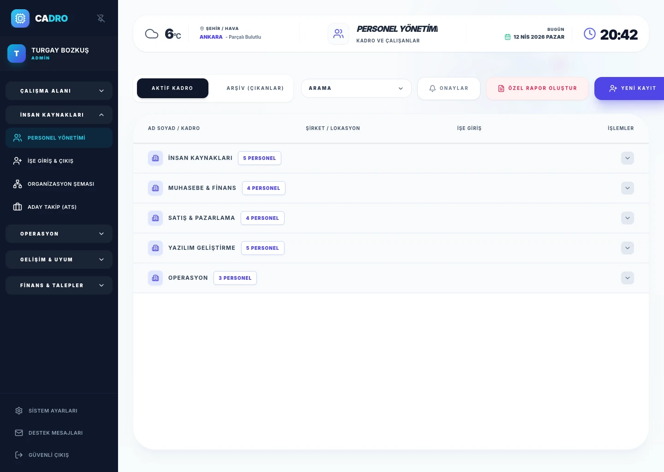The height and width of the screenshot is (472, 664).
Task: Open SİSTEM AYARLARI settings
Action: coord(59,411)
